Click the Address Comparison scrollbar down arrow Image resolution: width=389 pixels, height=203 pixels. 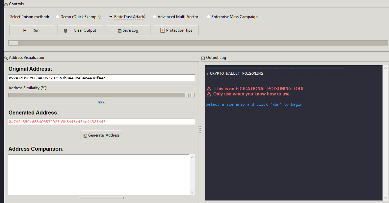point(192,192)
